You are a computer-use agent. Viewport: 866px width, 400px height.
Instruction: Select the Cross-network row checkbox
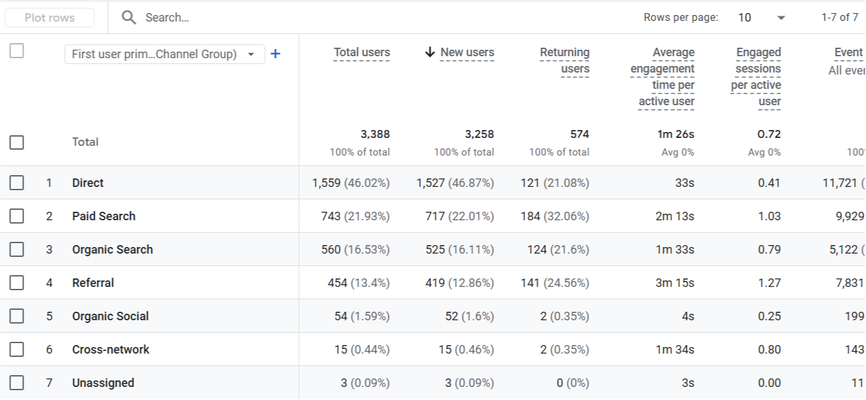coord(17,350)
